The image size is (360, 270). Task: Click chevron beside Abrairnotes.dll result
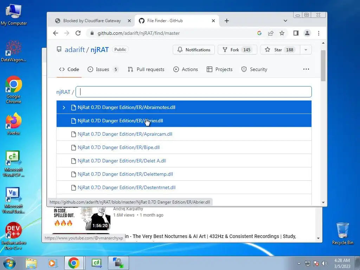pyautogui.click(x=64, y=107)
